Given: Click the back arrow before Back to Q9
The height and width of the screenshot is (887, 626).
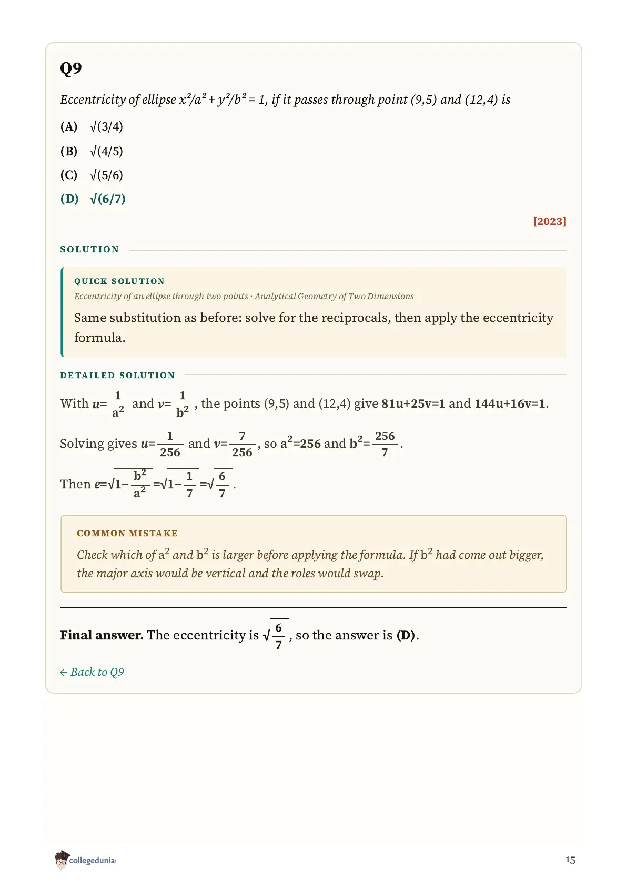Looking at the screenshot, I should point(64,672).
